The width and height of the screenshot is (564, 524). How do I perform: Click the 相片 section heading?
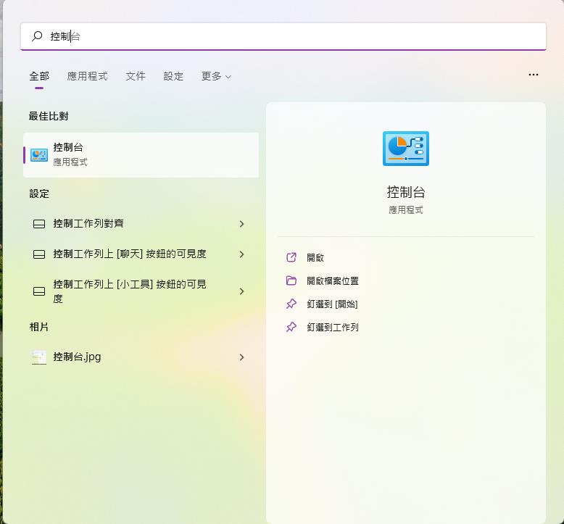click(x=39, y=327)
